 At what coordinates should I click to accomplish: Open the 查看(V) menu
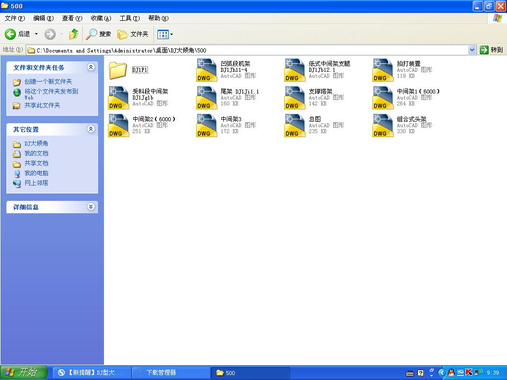click(72, 18)
